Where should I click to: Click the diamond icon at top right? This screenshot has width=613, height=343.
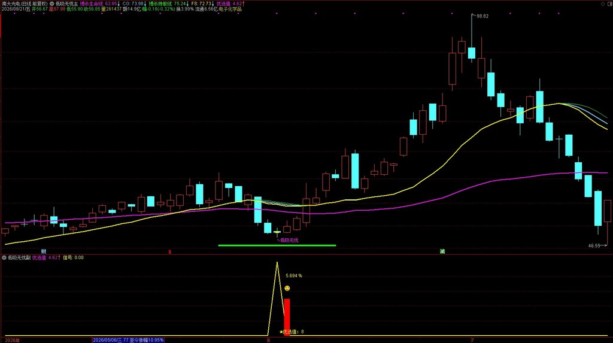pos(602,4)
